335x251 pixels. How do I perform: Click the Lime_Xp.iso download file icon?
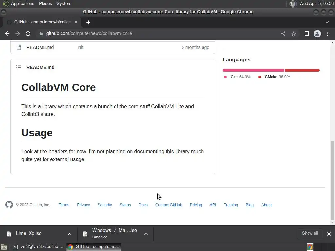[9, 234]
